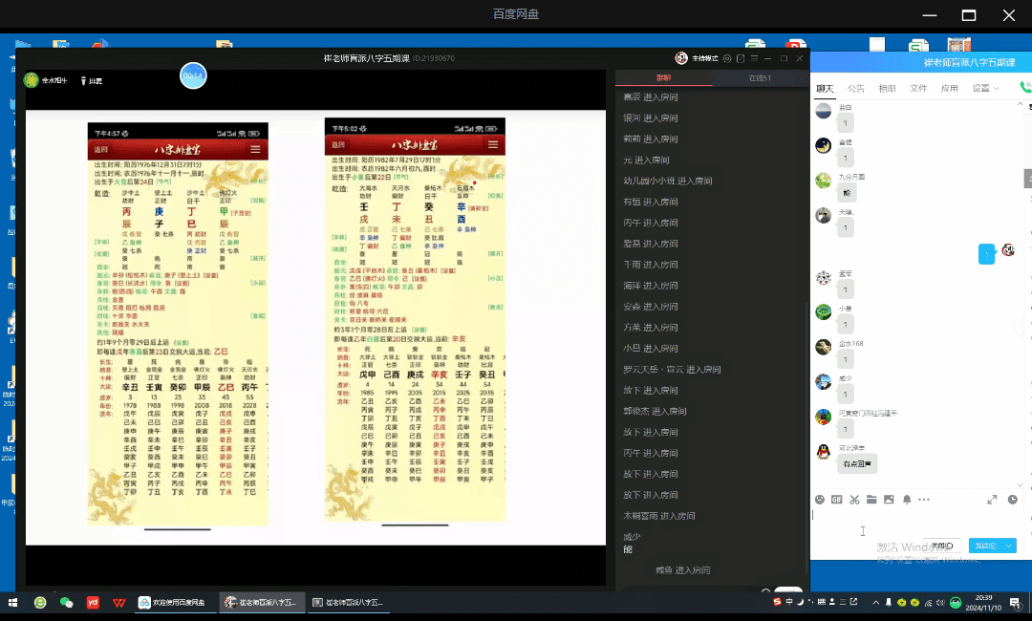Image resolution: width=1032 pixels, height=621 pixels.
Task: Open the folder file-send icon
Action: coord(871,500)
